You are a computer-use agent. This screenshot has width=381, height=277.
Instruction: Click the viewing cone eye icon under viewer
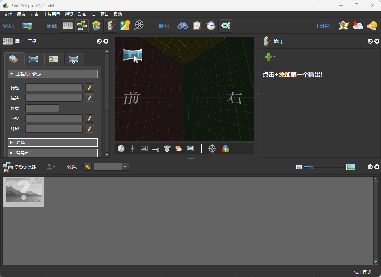point(167,149)
